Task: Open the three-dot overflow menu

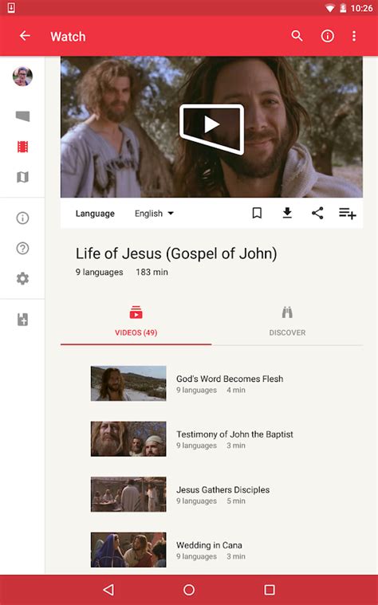Action: click(354, 36)
